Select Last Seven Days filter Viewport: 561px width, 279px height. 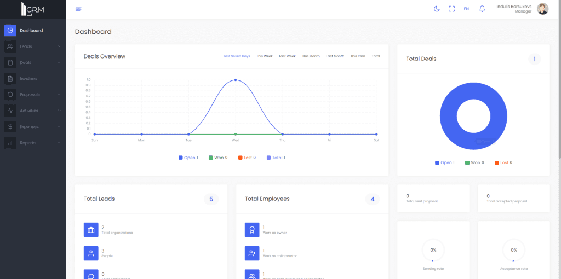point(237,56)
